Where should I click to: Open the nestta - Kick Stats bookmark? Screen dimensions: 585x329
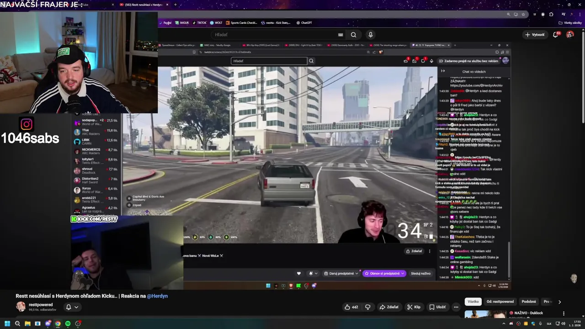tap(276, 22)
